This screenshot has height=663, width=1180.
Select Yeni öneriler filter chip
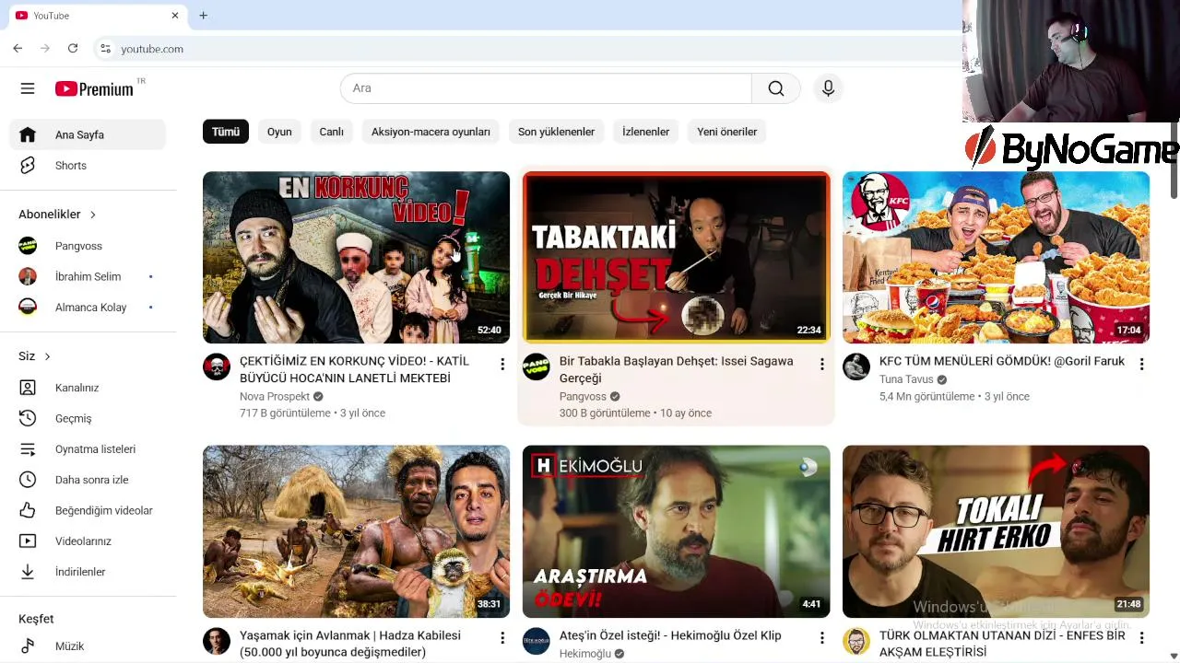[x=727, y=132]
